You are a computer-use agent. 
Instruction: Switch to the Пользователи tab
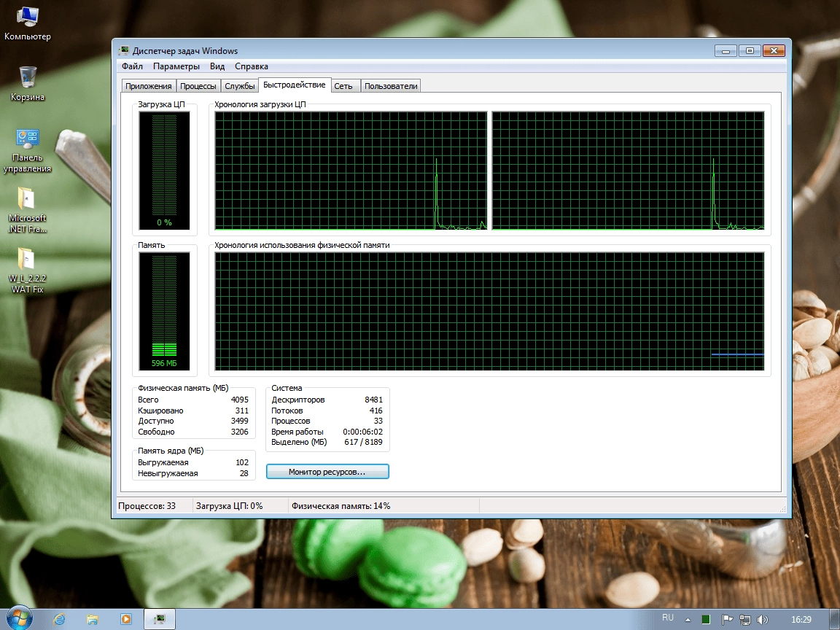click(x=391, y=86)
